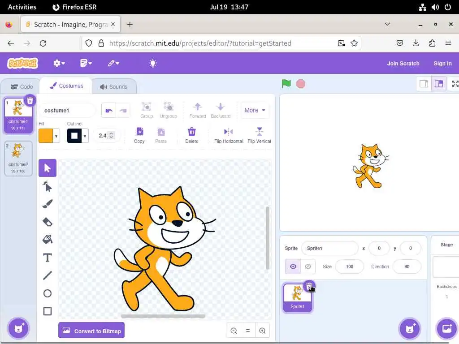Delete Sprite1 with its trash icon
This screenshot has width=459, height=344.
coord(309,287)
